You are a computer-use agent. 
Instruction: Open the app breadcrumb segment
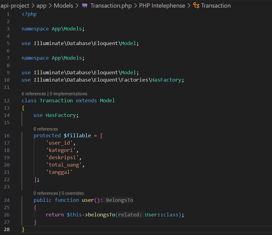[x=41, y=5]
